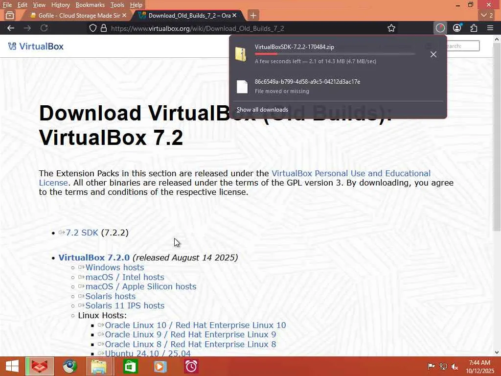Toggle the downloads panel toolbar button

click(x=440, y=28)
